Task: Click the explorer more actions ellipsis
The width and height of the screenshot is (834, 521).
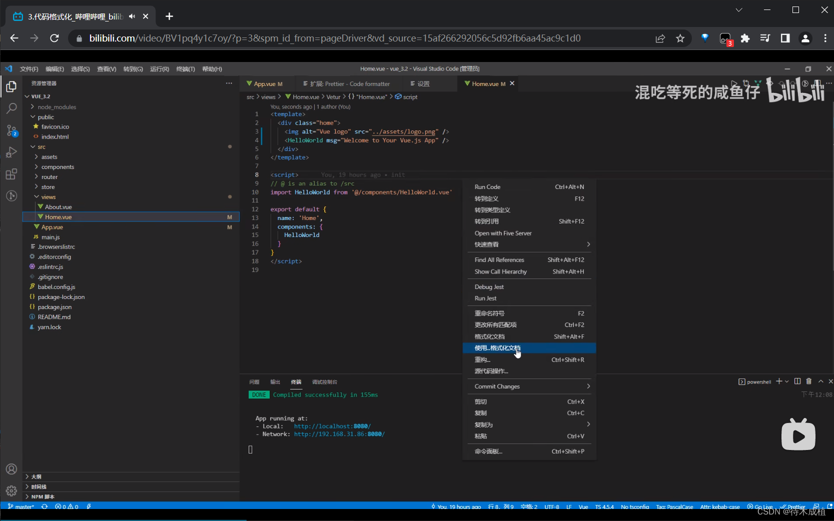Action: click(x=229, y=83)
